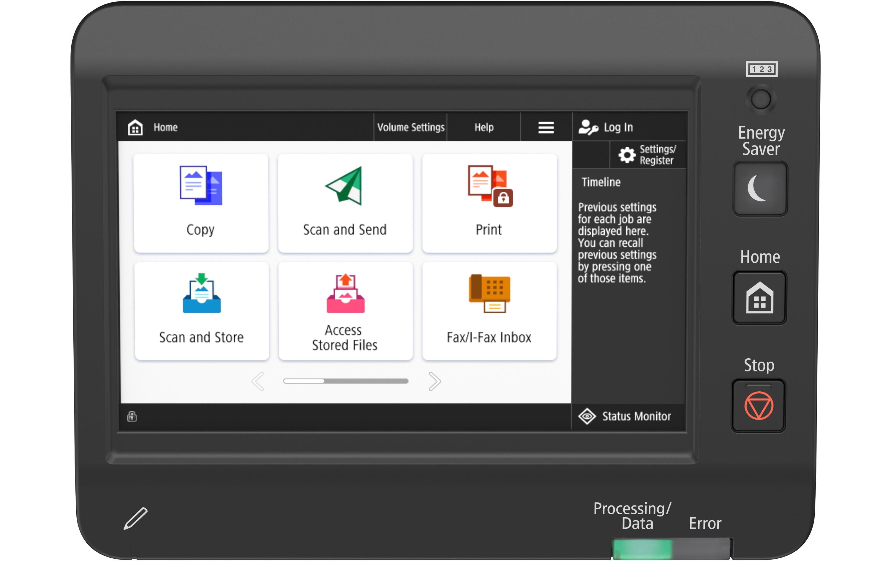This screenshot has height=561, width=891.
Task: Tap the home icon in top bar
Action: [135, 127]
